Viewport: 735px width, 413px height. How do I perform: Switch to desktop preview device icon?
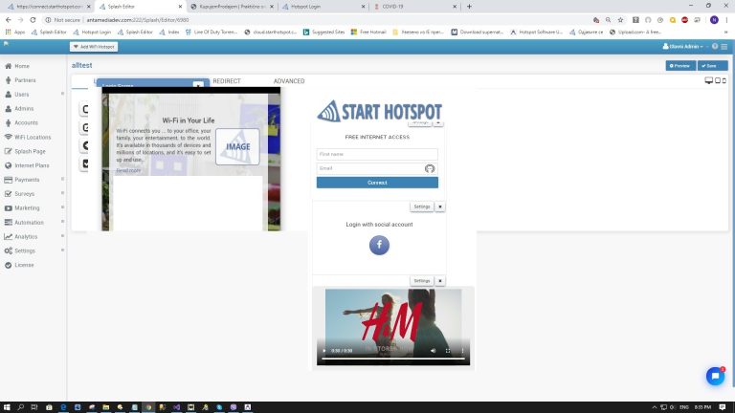tap(709, 81)
